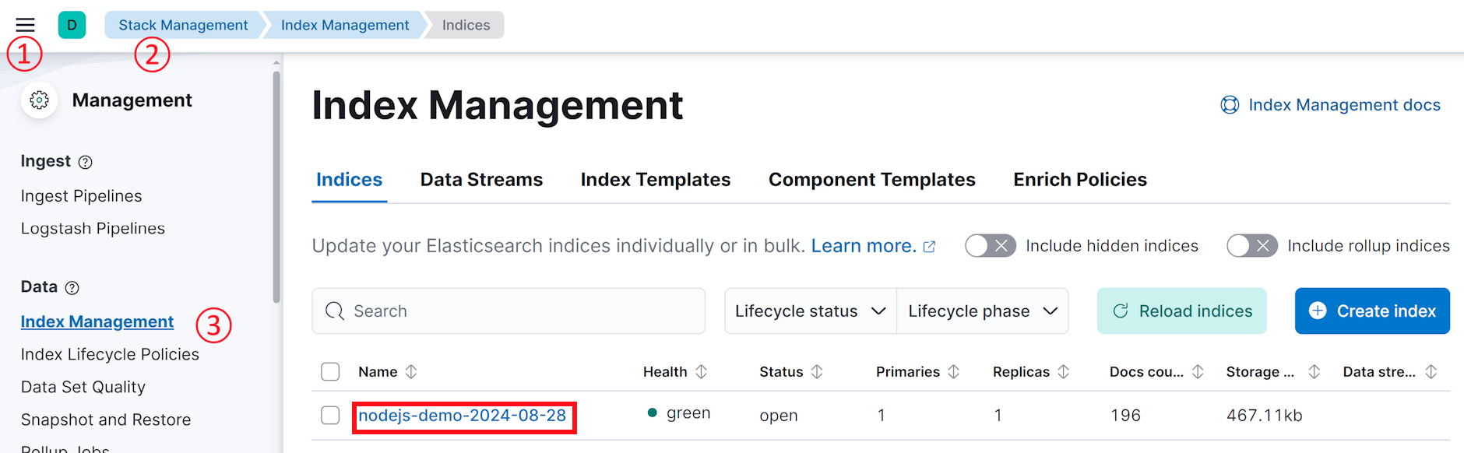Screen dimensions: 1464x453
Task: Open the Index Templates tab
Action: click(655, 180)
